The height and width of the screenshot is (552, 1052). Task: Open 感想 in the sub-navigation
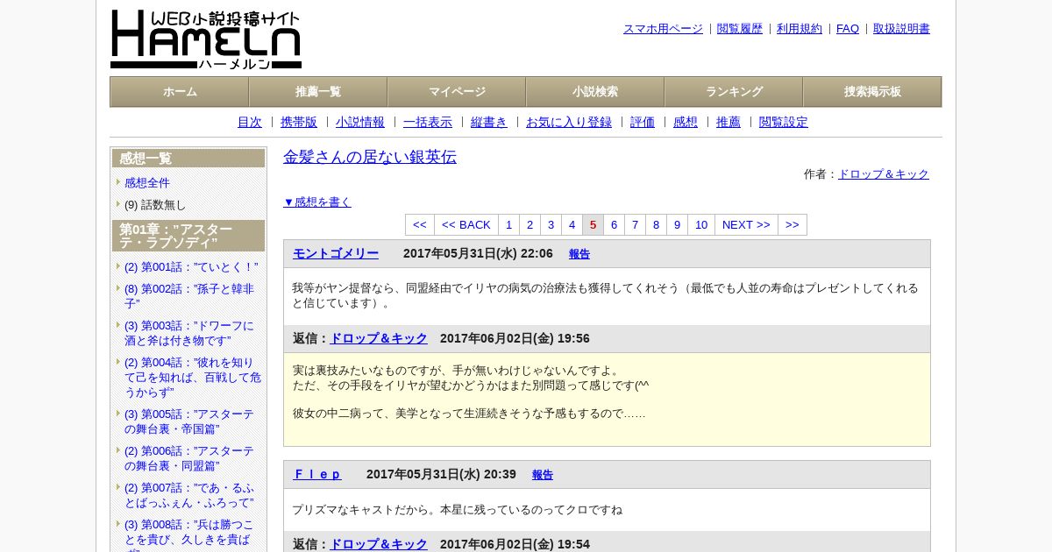point(686,122)
